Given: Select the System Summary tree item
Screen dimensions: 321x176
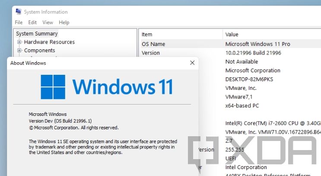Looking at the screenshot, I should (x=37, y=34).
